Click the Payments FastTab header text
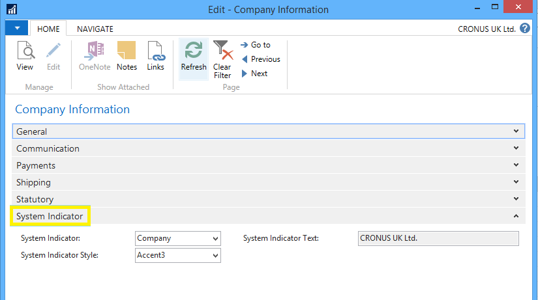 [36, 166]
